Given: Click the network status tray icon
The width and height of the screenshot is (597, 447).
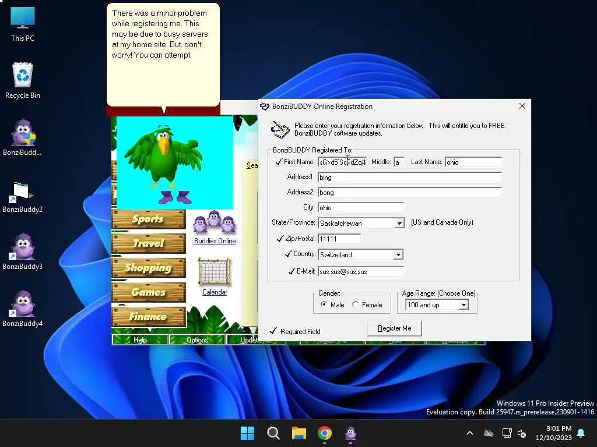Looking at the screenshot, I should coord(507,433).
